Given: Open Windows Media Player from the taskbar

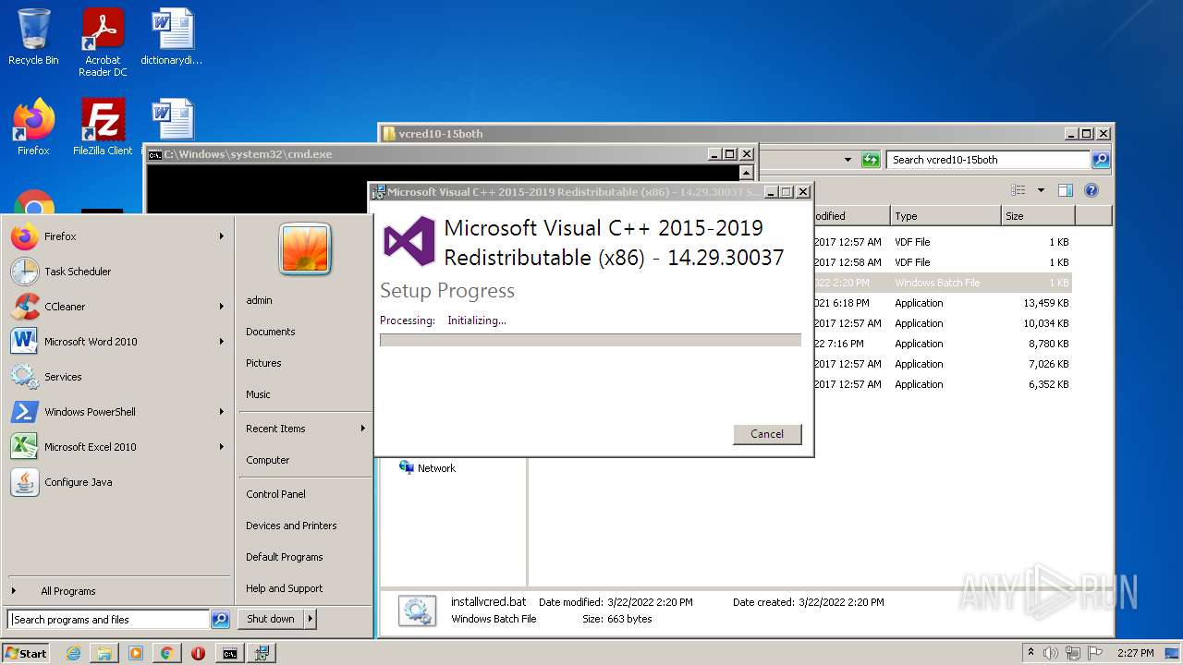Looking at the screenshot, I should pyautogui.click(x=136, y=653).
